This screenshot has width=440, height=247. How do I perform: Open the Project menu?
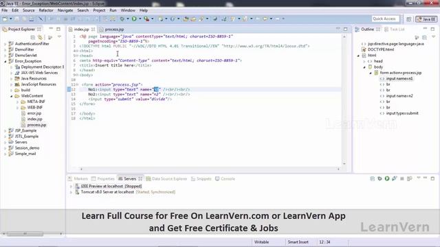99,10
